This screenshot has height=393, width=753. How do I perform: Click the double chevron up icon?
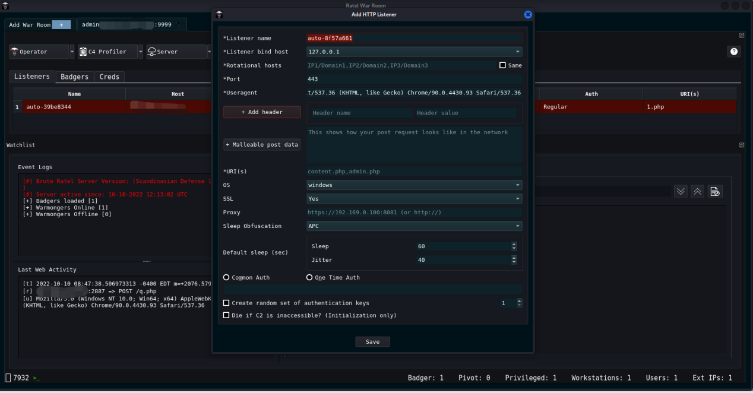pos(698,191)
